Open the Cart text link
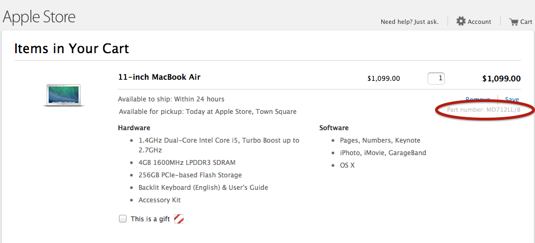 coord(526,22)
